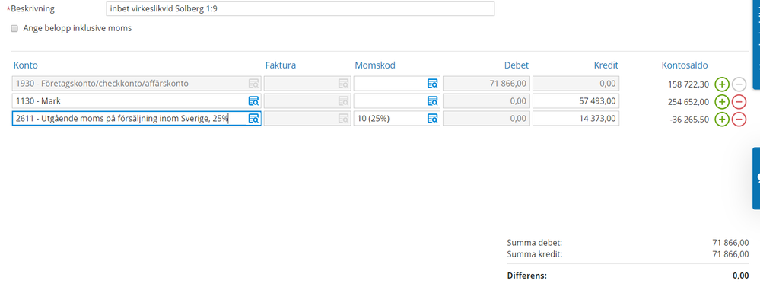Click the 1930 Företagskonto account field

tap(137, 84)
